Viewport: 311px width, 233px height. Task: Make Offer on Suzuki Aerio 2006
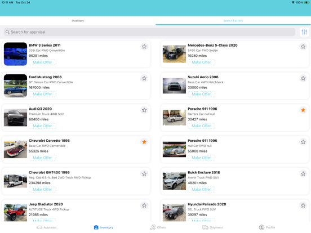tap(201, 94)
